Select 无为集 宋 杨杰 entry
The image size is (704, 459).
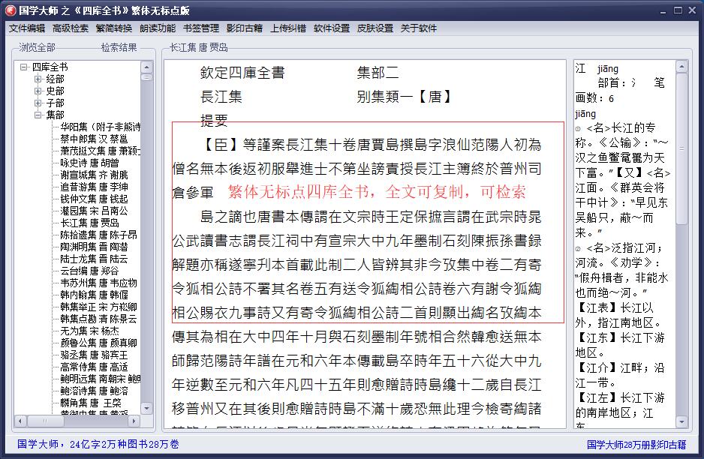coord(90,331)
